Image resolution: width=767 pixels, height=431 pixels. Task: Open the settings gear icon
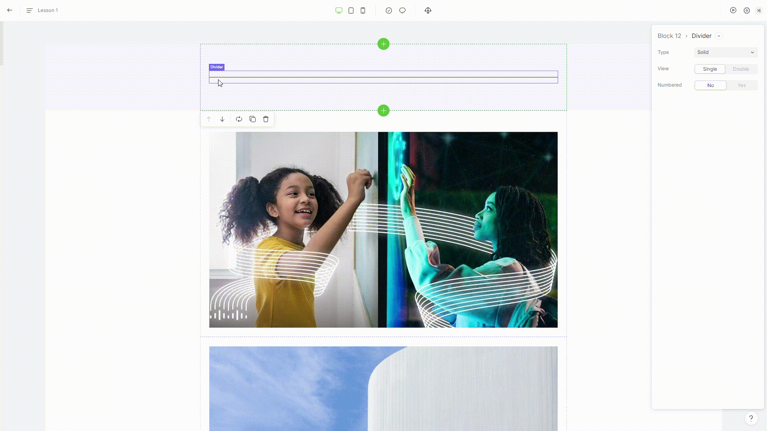(x=747, y=10)
